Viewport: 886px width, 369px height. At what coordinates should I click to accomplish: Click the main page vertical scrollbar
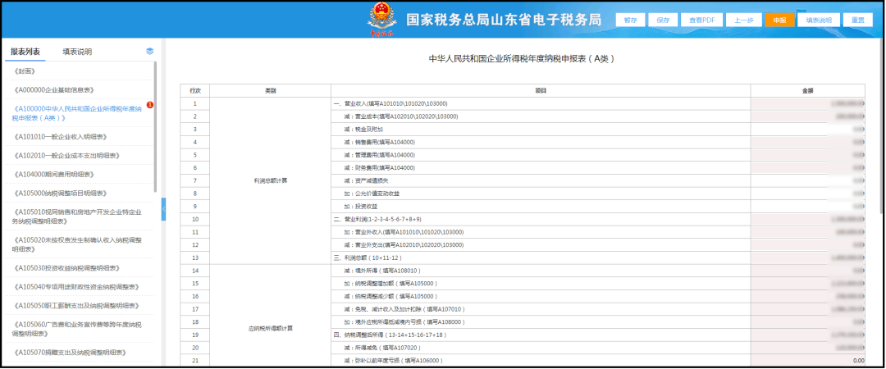(881, 127)
